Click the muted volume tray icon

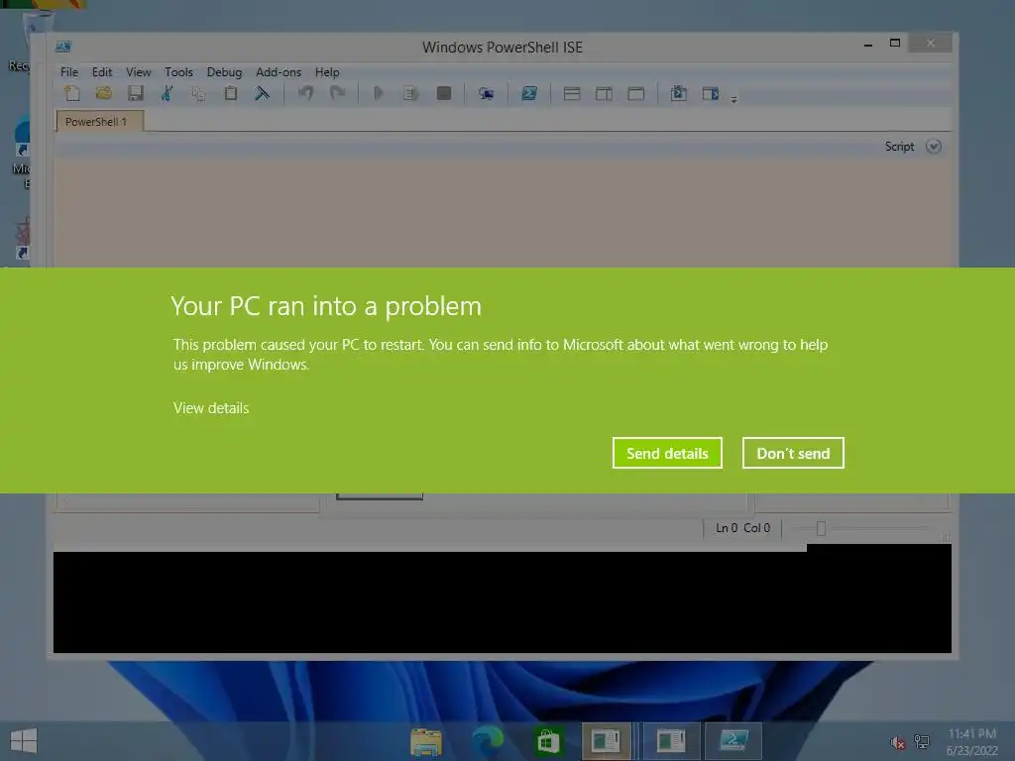click(x=897, y=742)
